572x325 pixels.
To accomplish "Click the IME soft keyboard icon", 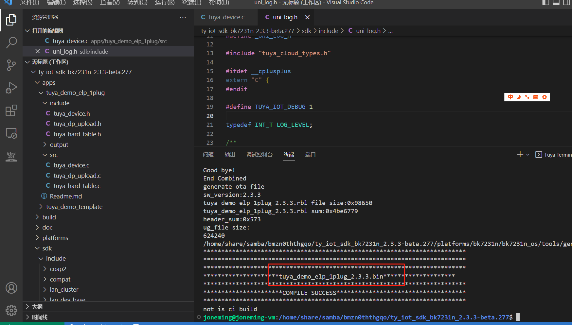I will click(x=536, y=97).
